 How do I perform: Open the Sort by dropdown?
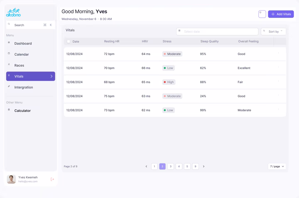click(273, 31)
